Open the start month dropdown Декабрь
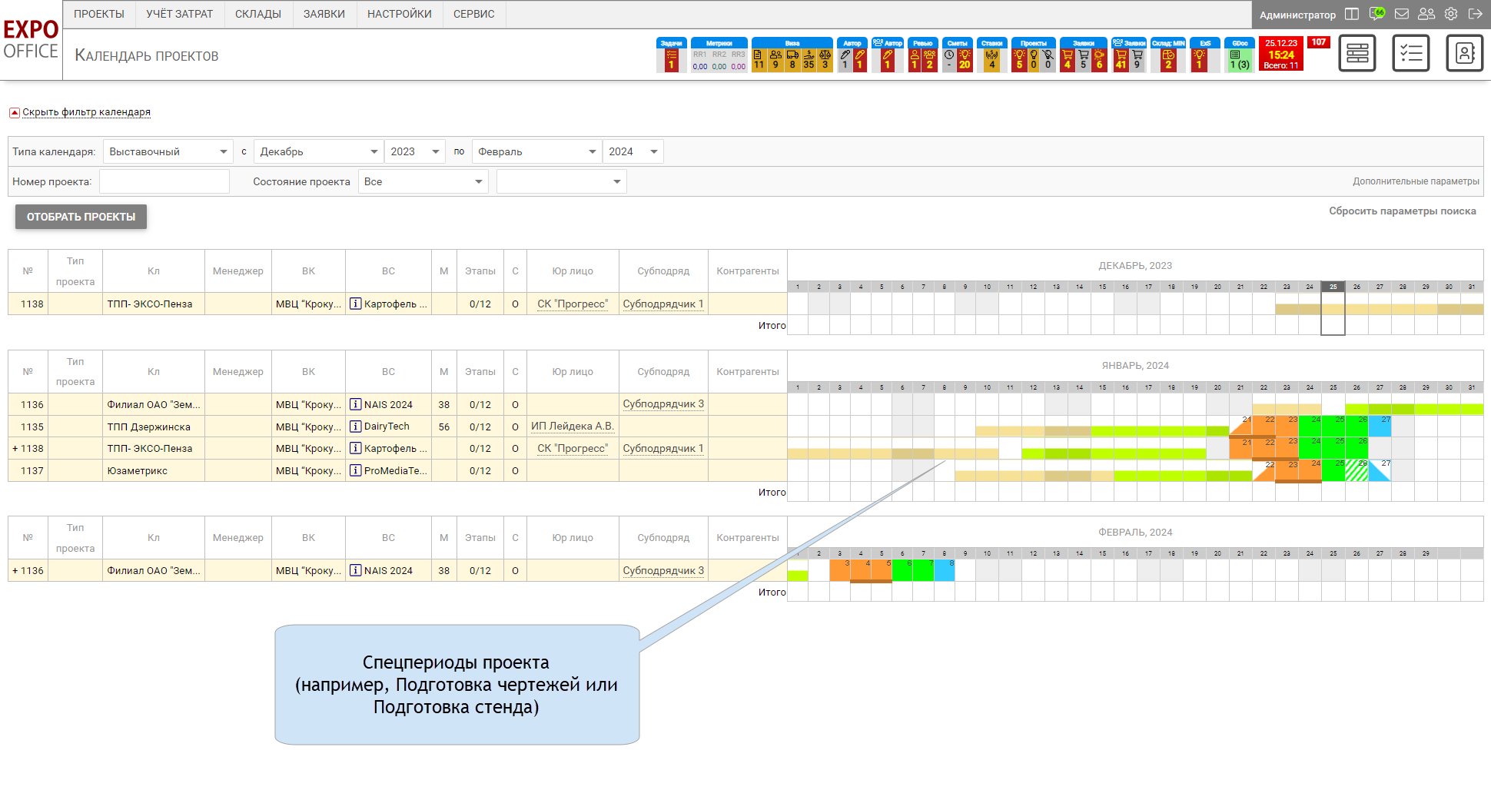1491x810 pixels. click(x=318, y=151)
